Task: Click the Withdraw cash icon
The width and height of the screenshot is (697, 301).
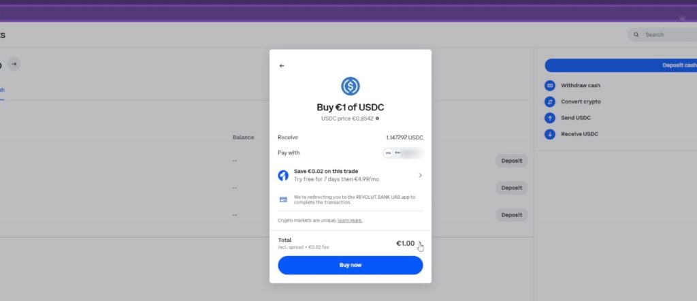Action: point(550,85)
